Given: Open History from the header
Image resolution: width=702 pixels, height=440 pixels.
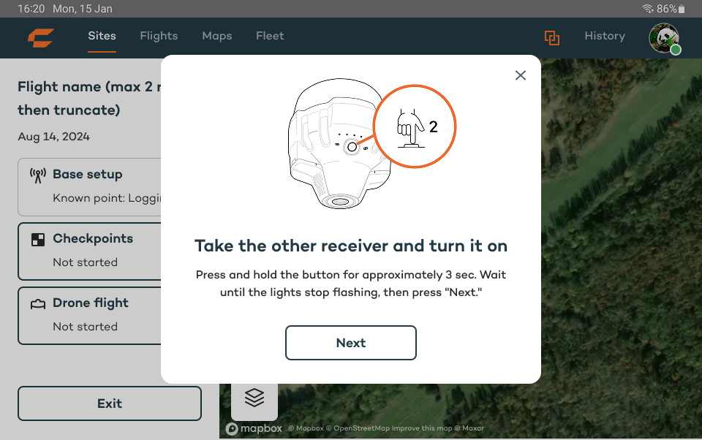Looking at the screenshot, I should (604, 36).
